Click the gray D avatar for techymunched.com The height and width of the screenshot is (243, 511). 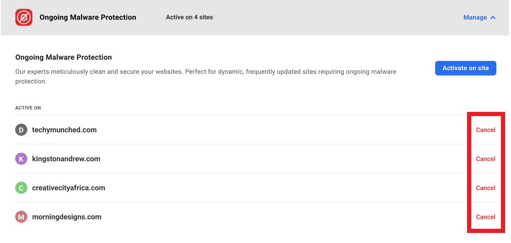click(x=21, y=130)
